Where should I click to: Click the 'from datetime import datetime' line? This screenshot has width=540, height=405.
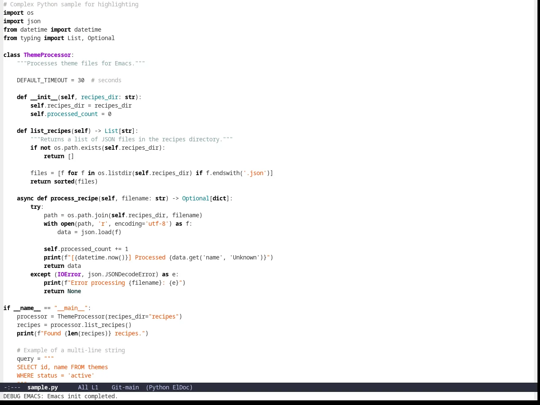click(52, 30)
